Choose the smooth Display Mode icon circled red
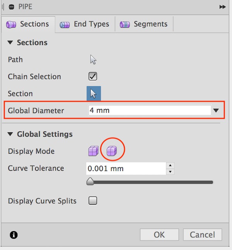 coord(112,151)
